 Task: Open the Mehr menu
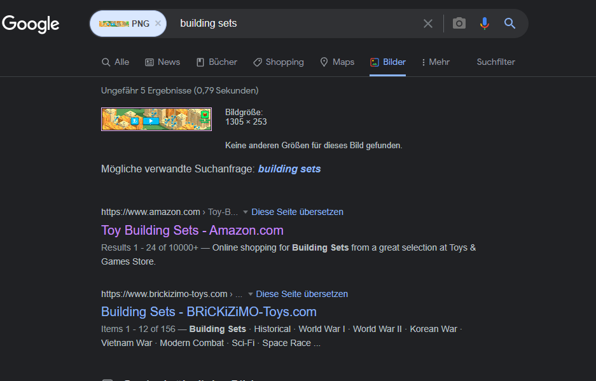[436, 62]
